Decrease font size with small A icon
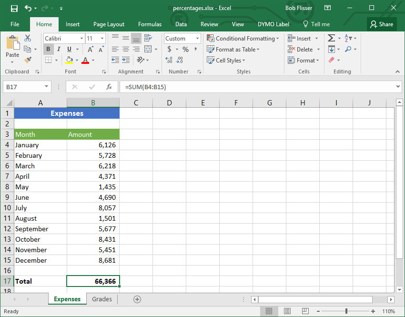The height and width of the screenshot is (317, 405). [x=101, y=49]
